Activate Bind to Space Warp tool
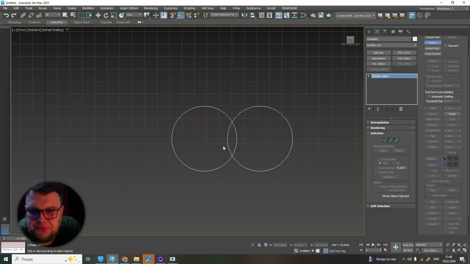The width and height of the screenshot is (470, 264). 39,15
